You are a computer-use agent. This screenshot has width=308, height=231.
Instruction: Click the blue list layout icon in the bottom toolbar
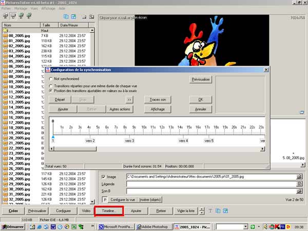point(218,211)
